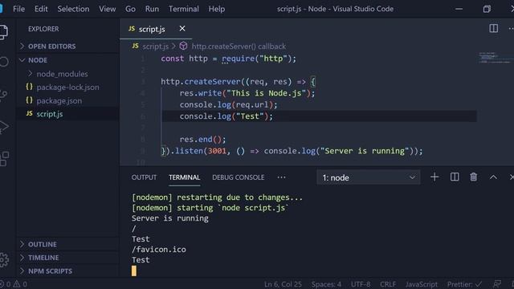Screen dimensions: 514x289
Task: Open the File menu
Action: (18, 9)
